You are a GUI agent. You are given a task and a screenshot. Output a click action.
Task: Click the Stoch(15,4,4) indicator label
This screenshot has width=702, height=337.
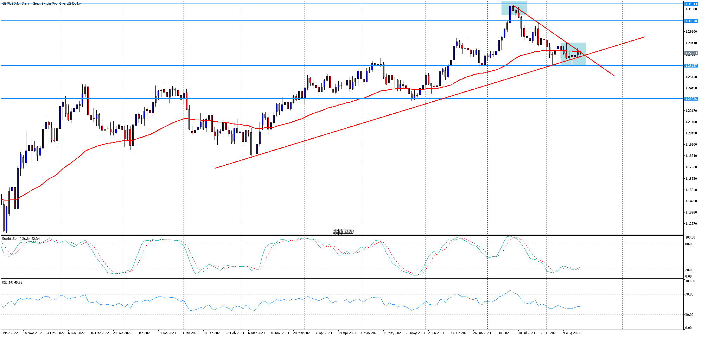coord(21,239)
